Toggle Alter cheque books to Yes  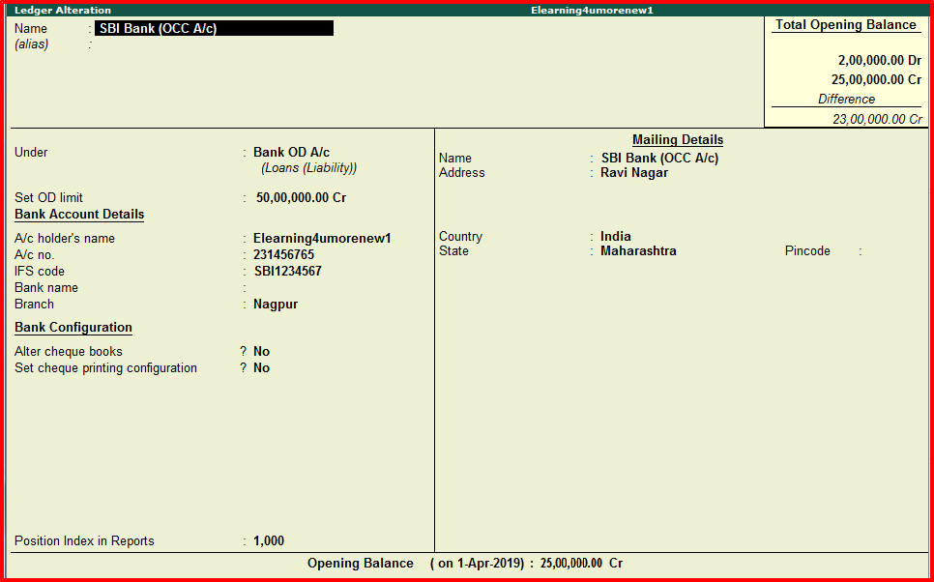261,351
